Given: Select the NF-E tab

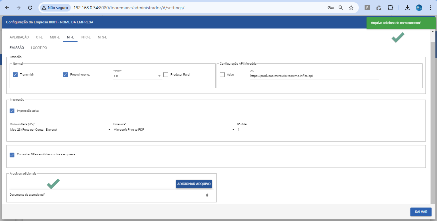Looking at the screenshot, I should (70, 37).
